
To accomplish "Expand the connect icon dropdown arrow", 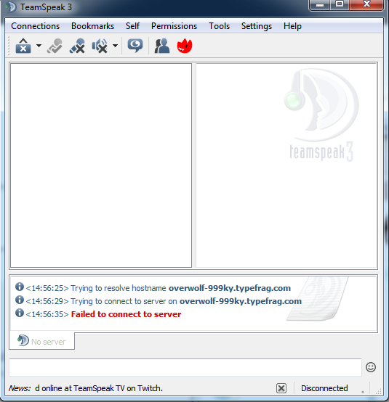I will pos(39,46).
